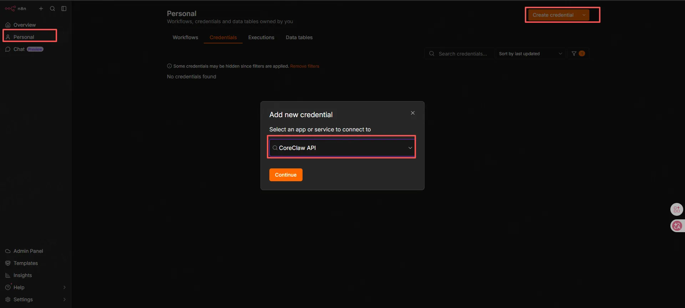685x308 pixels.
Task: Click the Insights bar chart icon
Action: pyautogui.click(x=8, y=275)
